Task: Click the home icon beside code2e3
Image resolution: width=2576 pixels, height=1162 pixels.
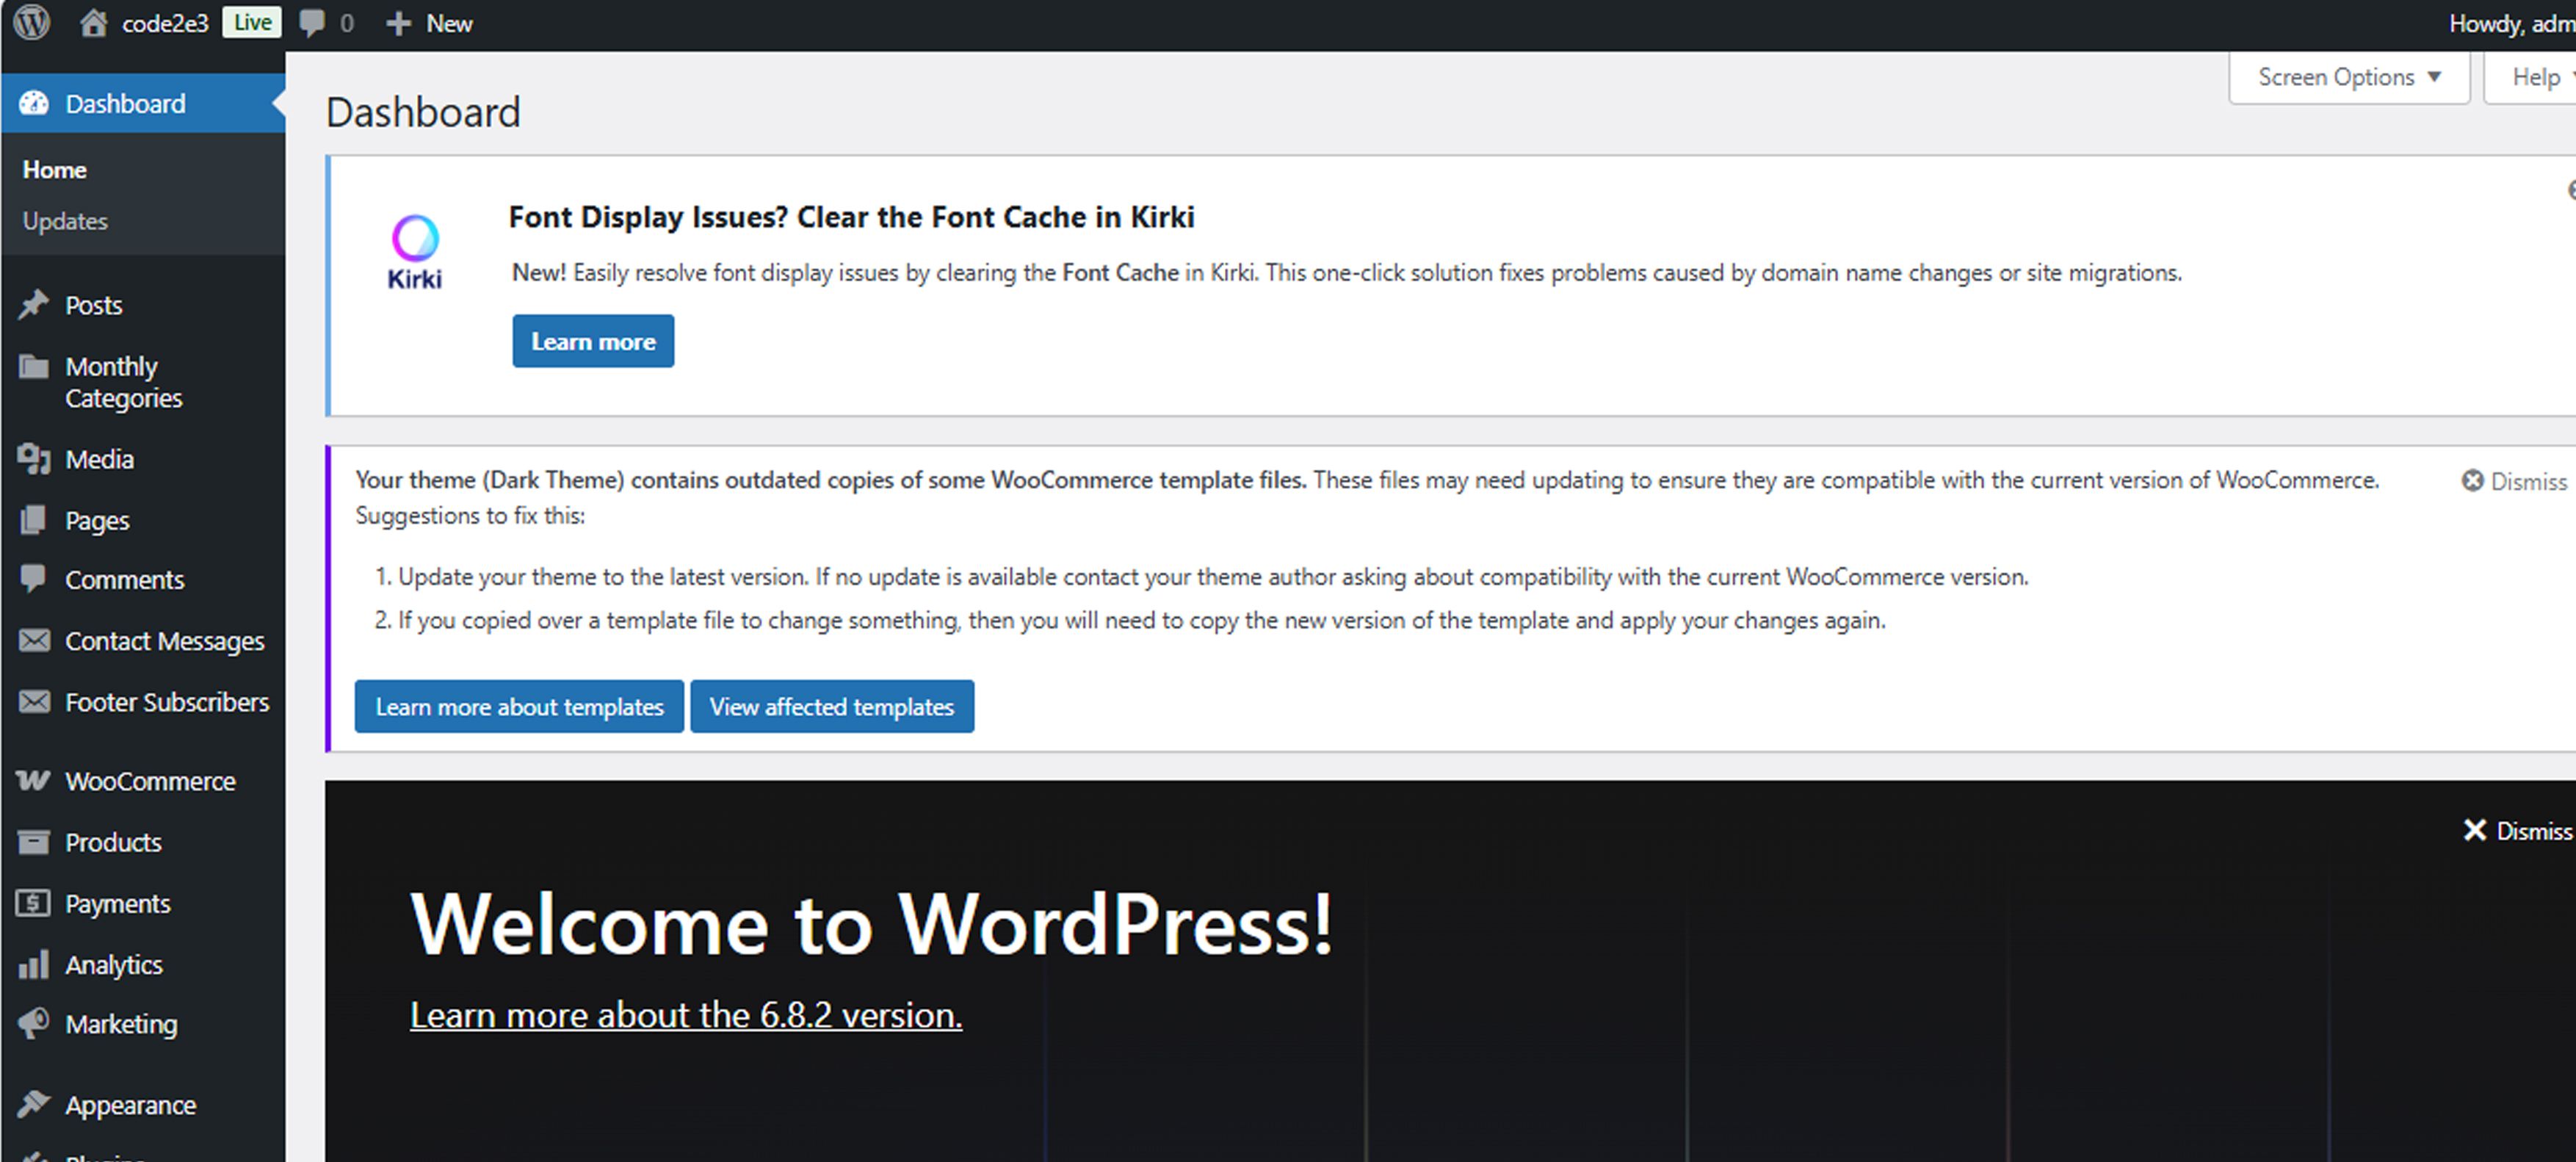Action: 93,22
